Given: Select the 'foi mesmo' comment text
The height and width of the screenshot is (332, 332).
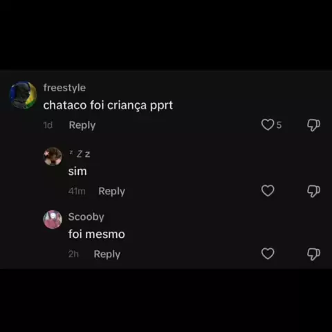Looking at the screenshot, I should coord(97,234).
